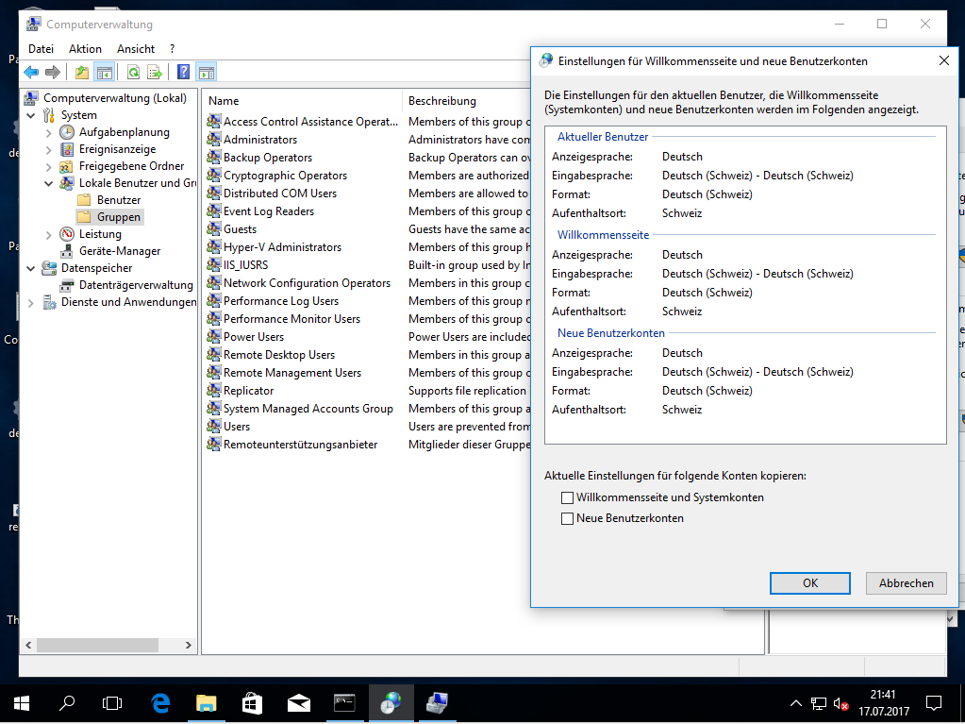Viewport: 965px width, 724px height.
Task: Select the Geräte-Manager icon in the tree
Action: (x=67, y=251)
